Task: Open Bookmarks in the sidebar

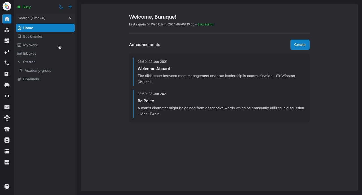Action: [x=33, y=36]
